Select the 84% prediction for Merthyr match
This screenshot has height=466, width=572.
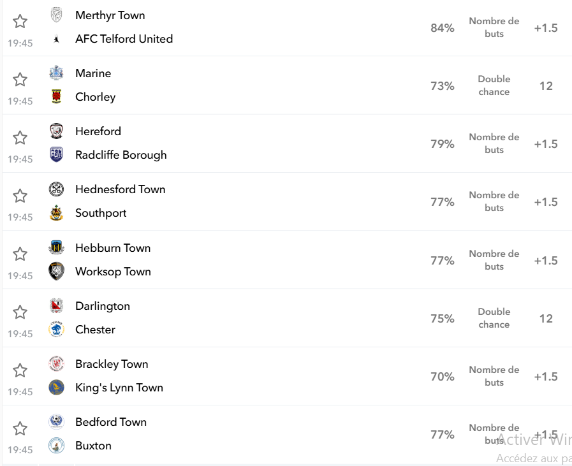[442, 27]
